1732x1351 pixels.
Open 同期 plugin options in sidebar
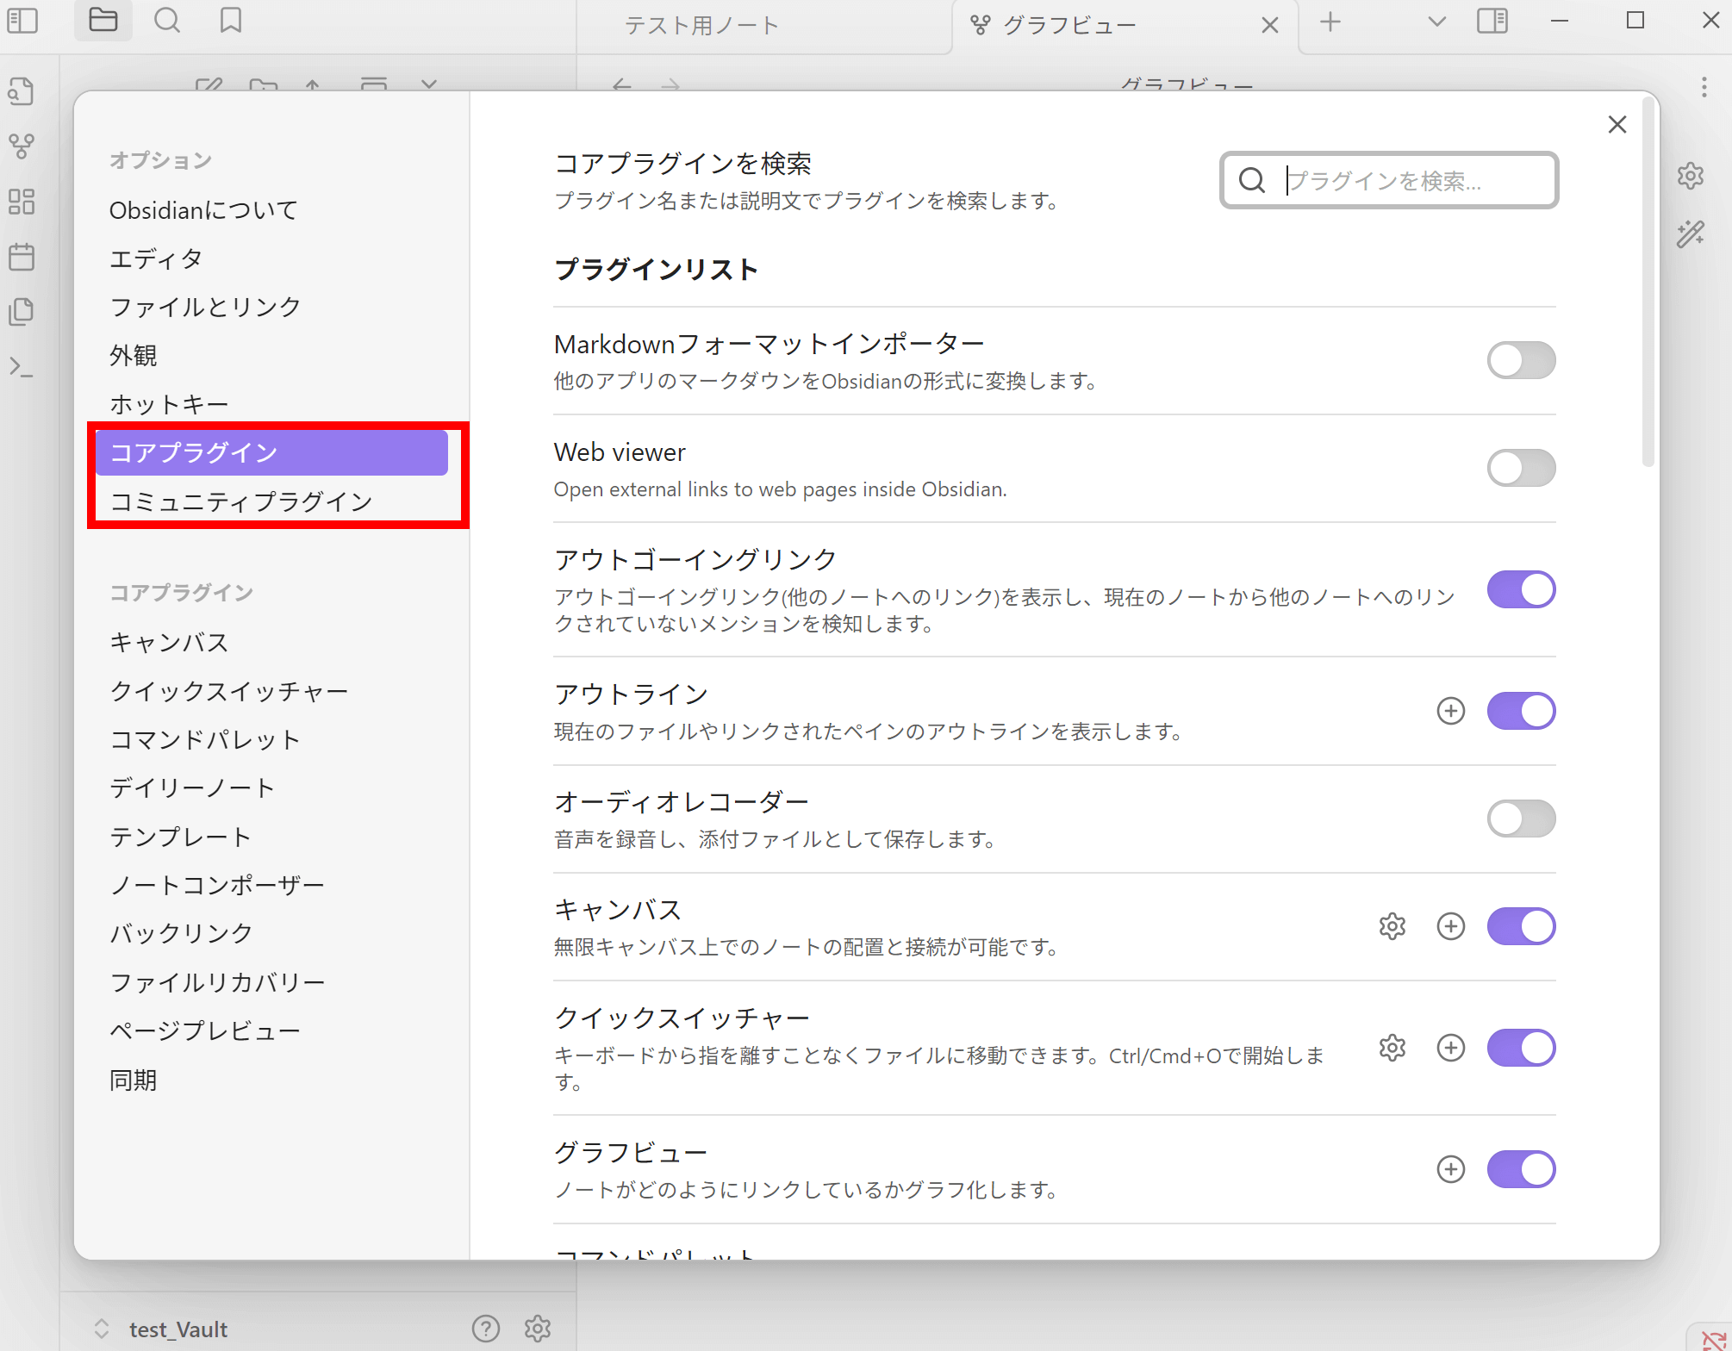(271, 1080)
